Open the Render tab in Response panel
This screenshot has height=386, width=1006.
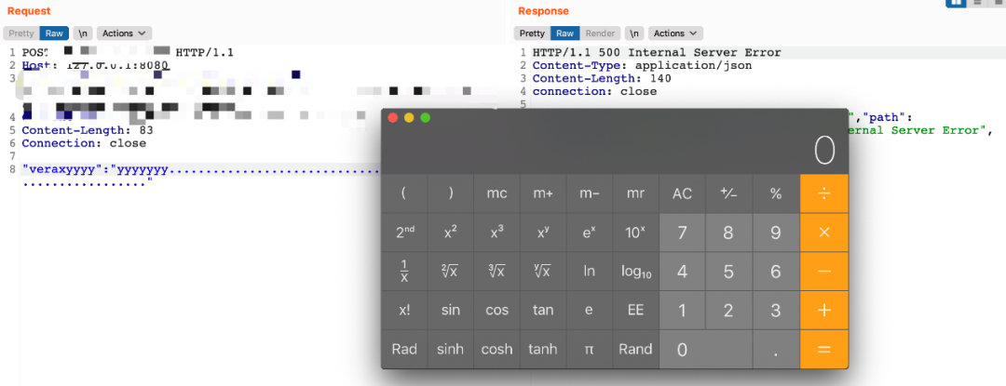[601, 33]
